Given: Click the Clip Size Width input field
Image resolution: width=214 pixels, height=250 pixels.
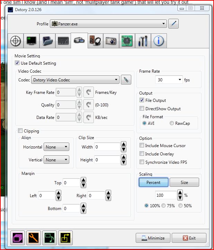Looking at the screenshot, I should tap(107, 147).
